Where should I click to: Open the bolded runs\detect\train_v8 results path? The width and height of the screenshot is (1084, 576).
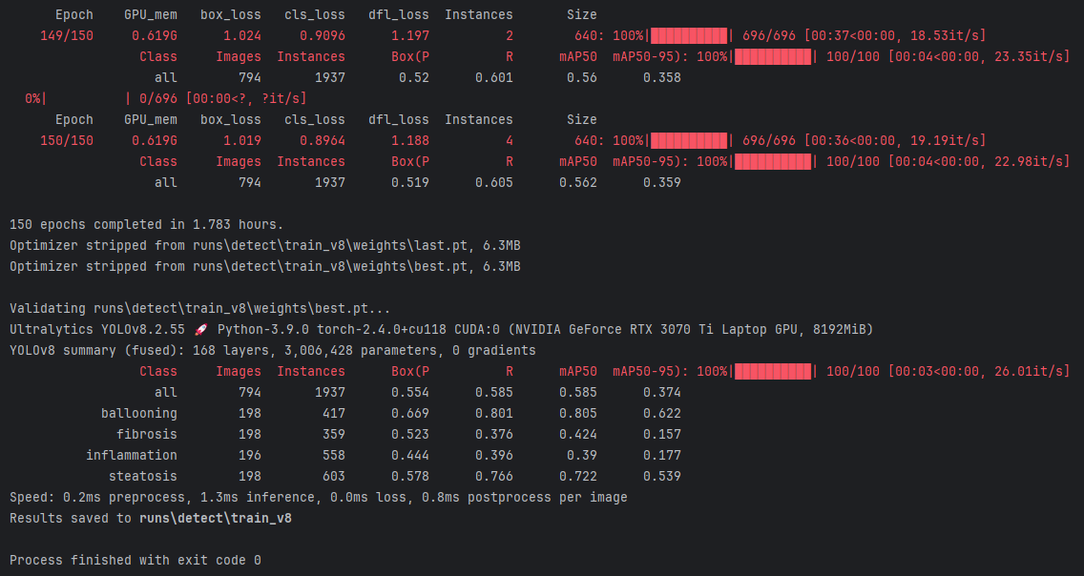click(215, 518)
